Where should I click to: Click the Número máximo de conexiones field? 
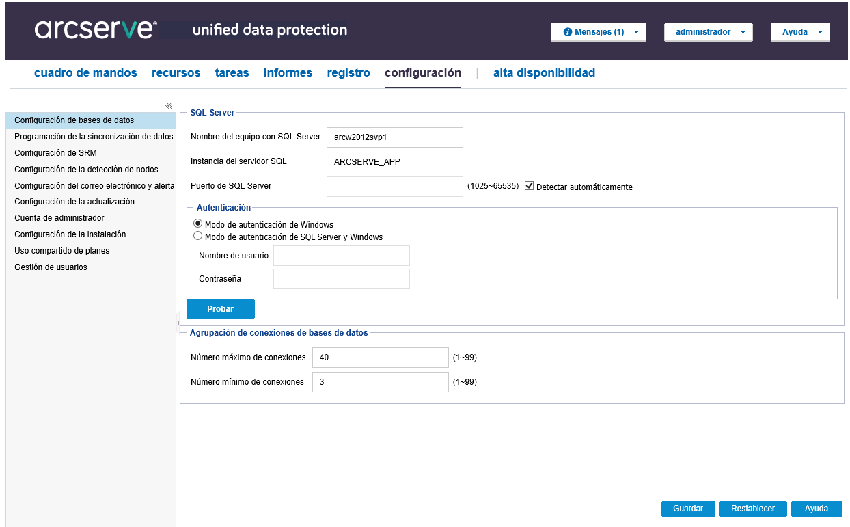tap(380, 357)
